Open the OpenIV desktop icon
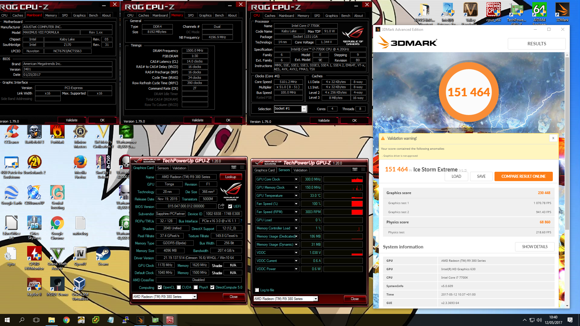This screenshot has height=326, width=580. 80,256
